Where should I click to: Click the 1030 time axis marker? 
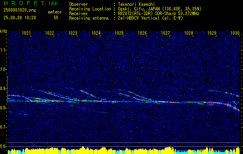click(x=235, y=33)
